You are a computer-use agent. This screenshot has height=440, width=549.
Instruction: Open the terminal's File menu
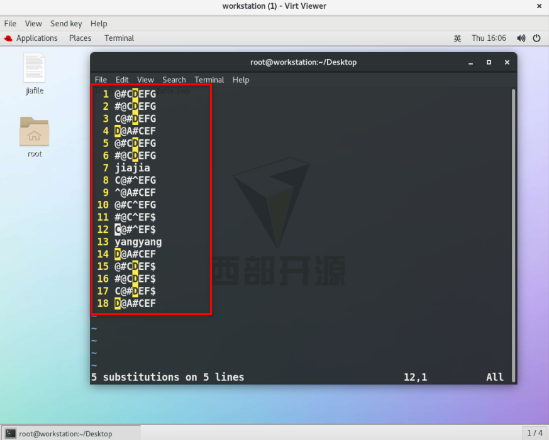[101, 80]
